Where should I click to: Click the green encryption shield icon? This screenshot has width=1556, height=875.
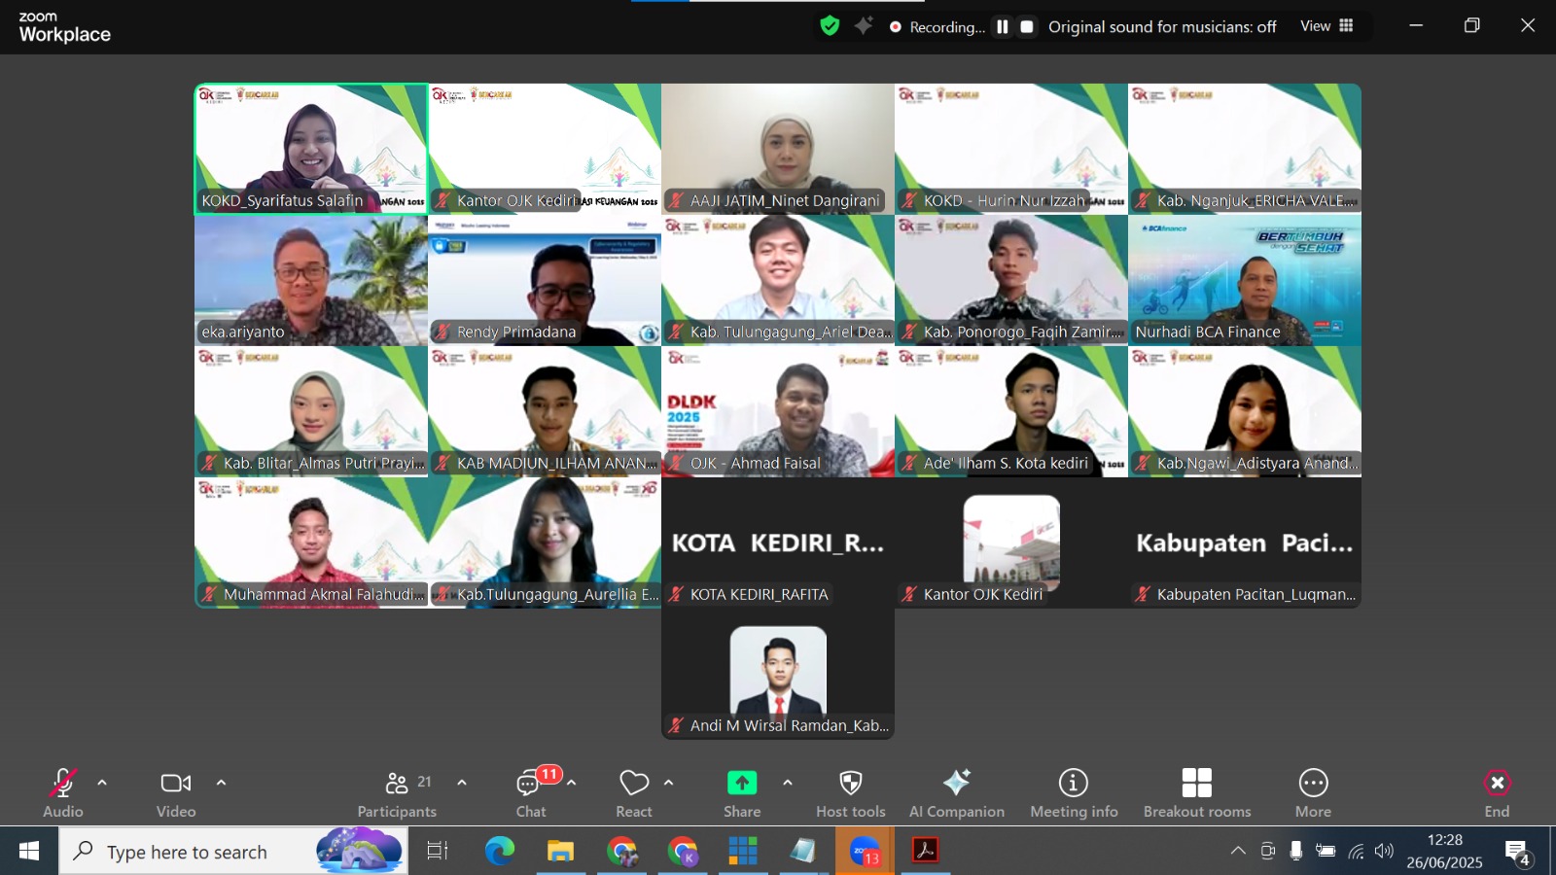830,26
